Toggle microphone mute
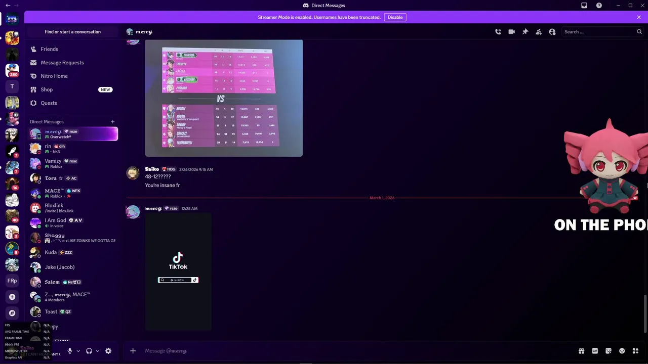 pyautogui.click(x=70, y=351)
